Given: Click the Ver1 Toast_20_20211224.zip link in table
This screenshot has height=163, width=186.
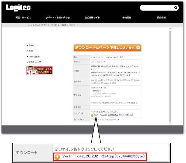Looking at the screenshot, I should (x=113, y=115).
